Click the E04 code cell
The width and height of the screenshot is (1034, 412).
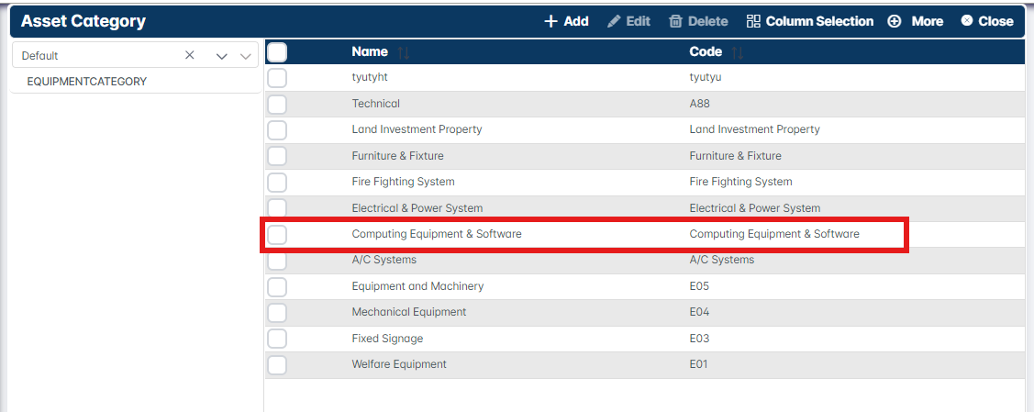tap(699, 312)
